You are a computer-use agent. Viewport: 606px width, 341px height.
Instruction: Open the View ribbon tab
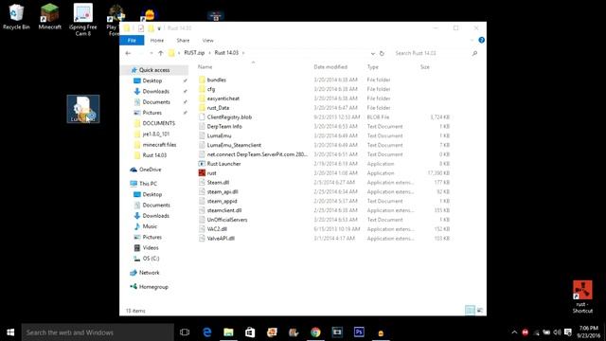pos(207,40)
